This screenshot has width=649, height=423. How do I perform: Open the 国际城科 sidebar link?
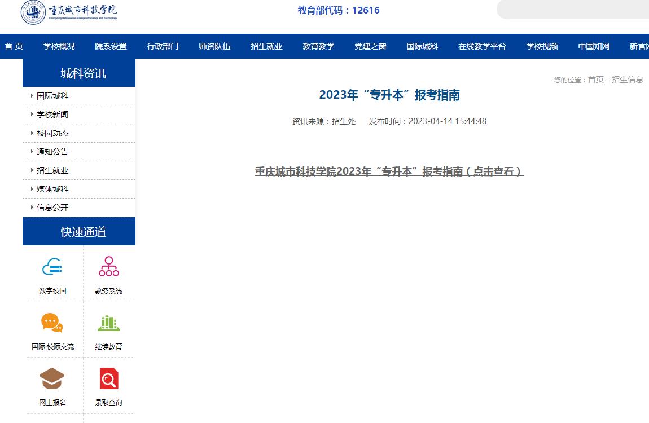click(52, 96)
